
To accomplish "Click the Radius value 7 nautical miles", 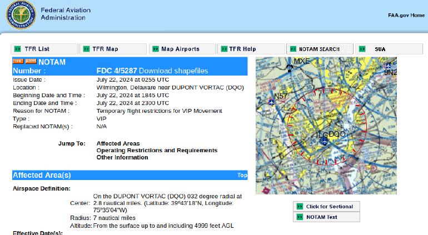I will 114,218.
